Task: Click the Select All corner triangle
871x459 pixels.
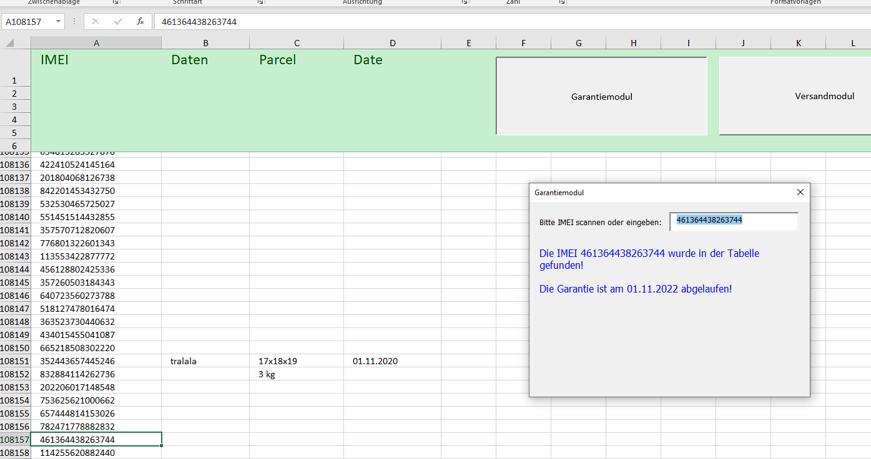Action: click(10, 44)
